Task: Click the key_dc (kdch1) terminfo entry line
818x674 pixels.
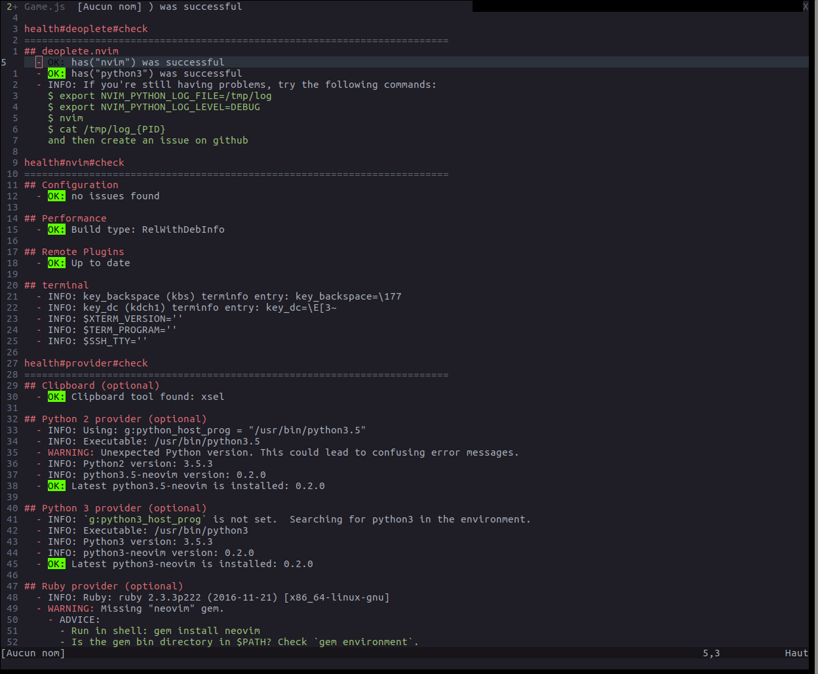Action: point(186,307)
